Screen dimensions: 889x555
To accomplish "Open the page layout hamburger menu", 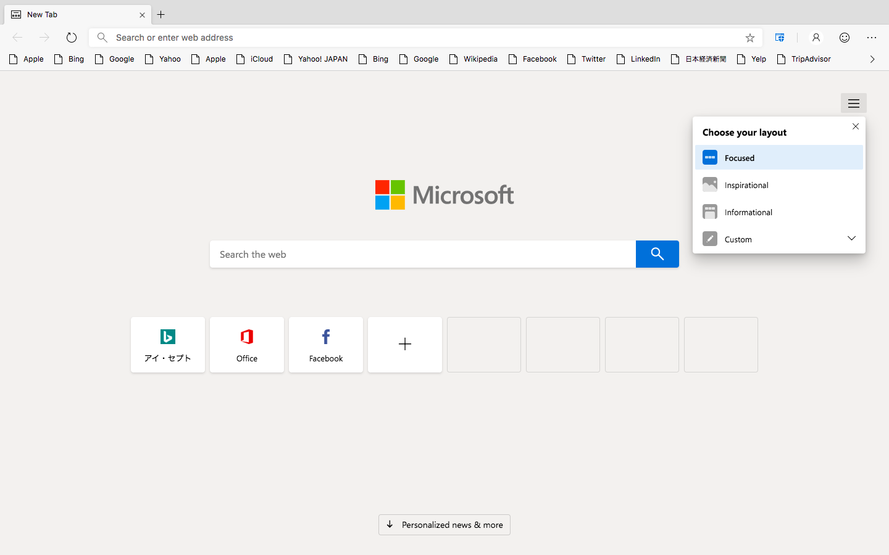I will tap(853, 104).
